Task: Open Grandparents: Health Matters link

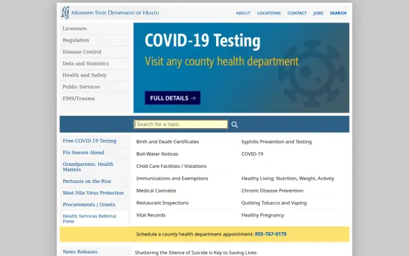Action: pyautogui.click(x=88, y=167)
